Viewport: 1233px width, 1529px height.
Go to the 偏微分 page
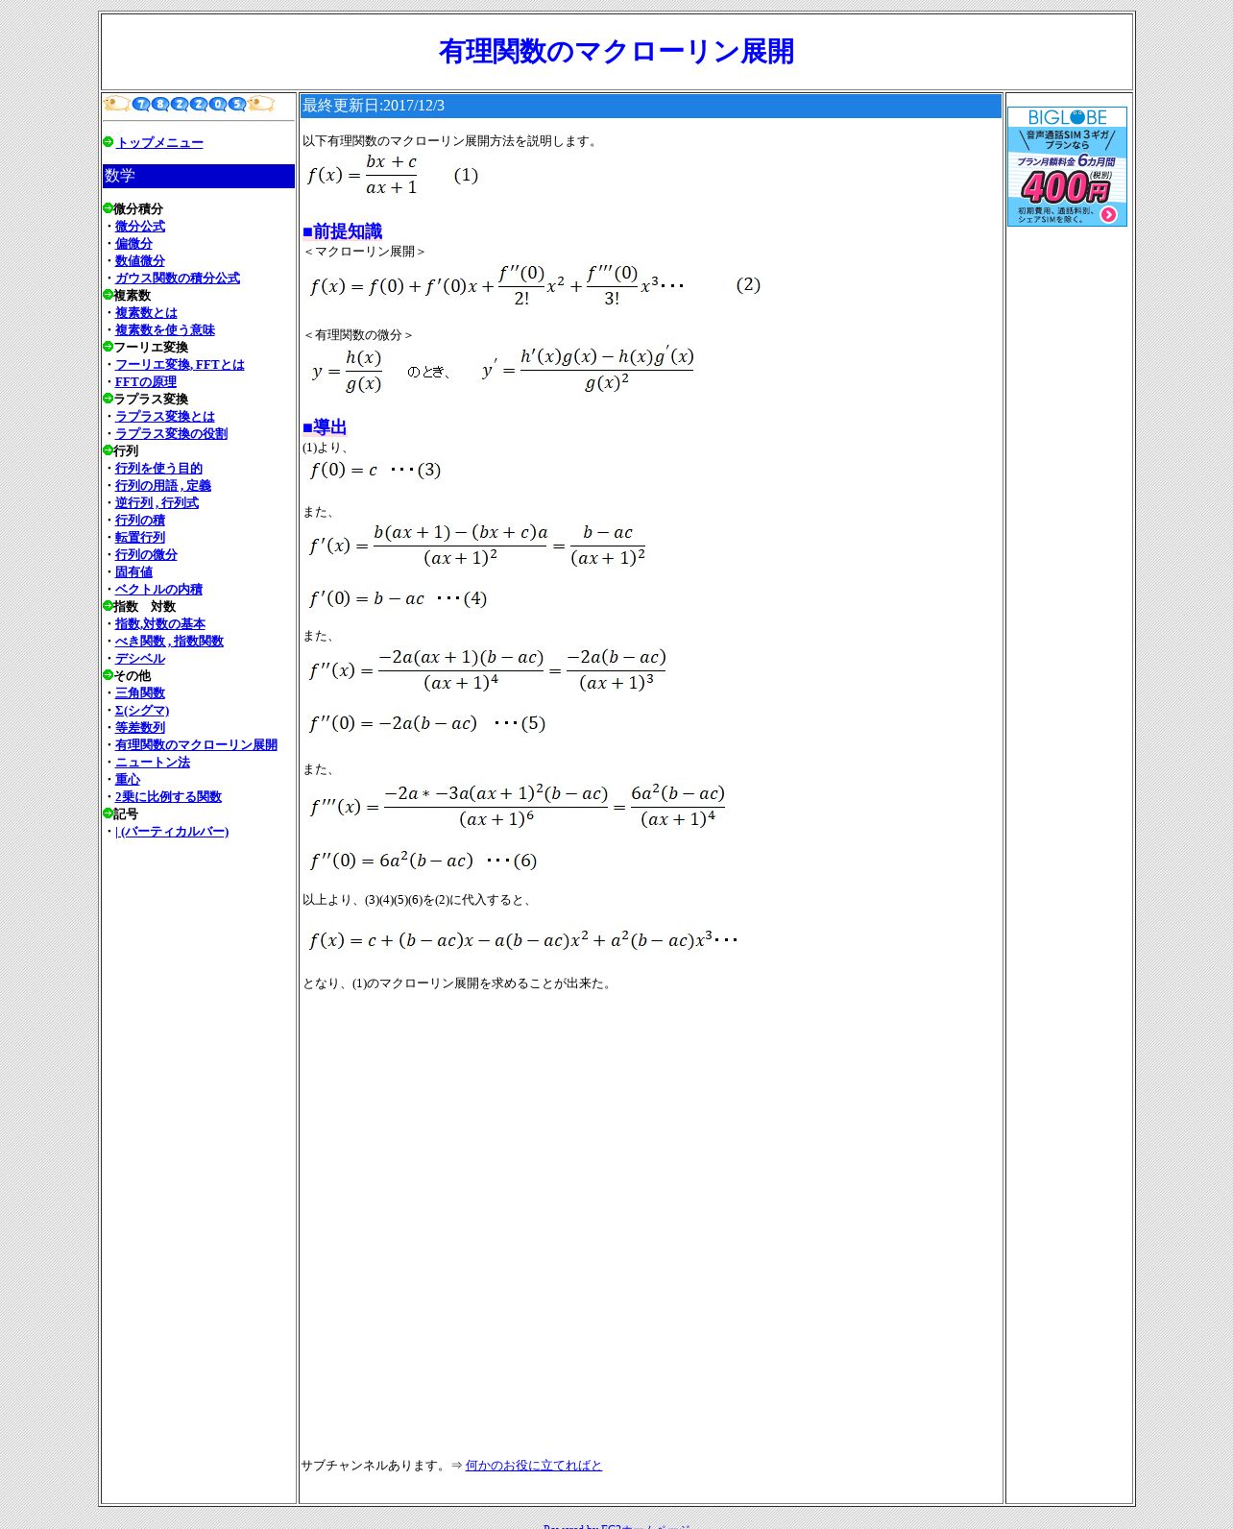[x=133, y=243]
